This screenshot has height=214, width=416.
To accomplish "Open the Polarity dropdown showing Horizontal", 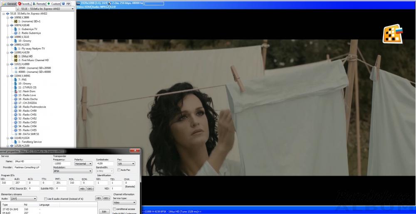I will tap(83, 164).
